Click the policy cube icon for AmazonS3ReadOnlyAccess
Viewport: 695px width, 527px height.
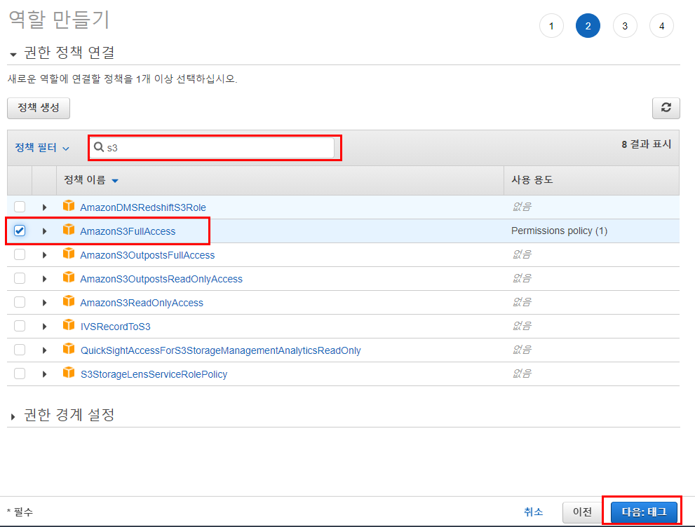click(69, 301)
